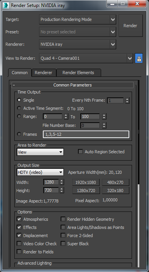The height and width of the screenshot is (272, 149).
Task: Select the Range radio button
Action: click(19, 116)
